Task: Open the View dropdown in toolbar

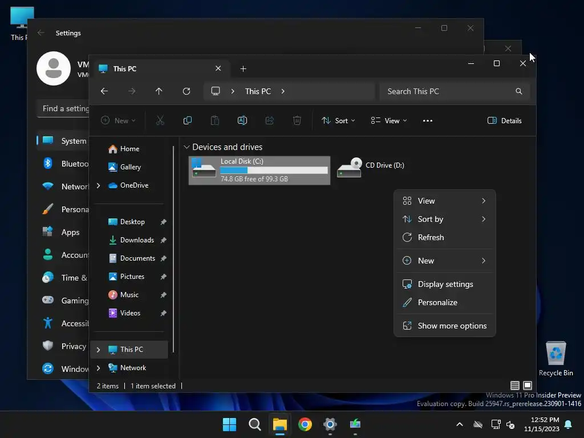Action: pos(389,121)
